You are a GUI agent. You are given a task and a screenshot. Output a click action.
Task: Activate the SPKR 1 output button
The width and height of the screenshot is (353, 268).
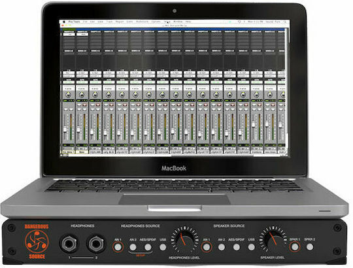point(295,247)
